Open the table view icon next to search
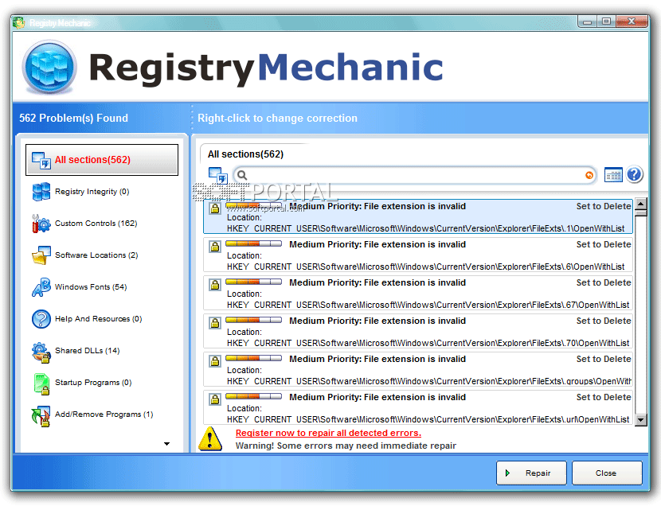661x506 pixels. (x=613, y=175)
